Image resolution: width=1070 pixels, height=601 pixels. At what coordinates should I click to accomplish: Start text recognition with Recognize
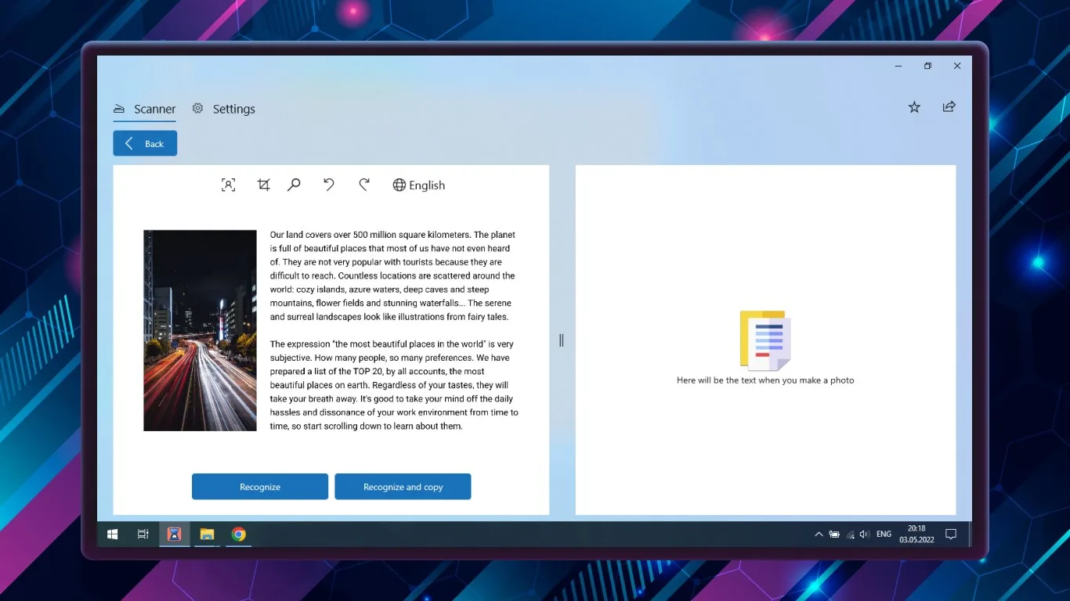click(260, 487)
